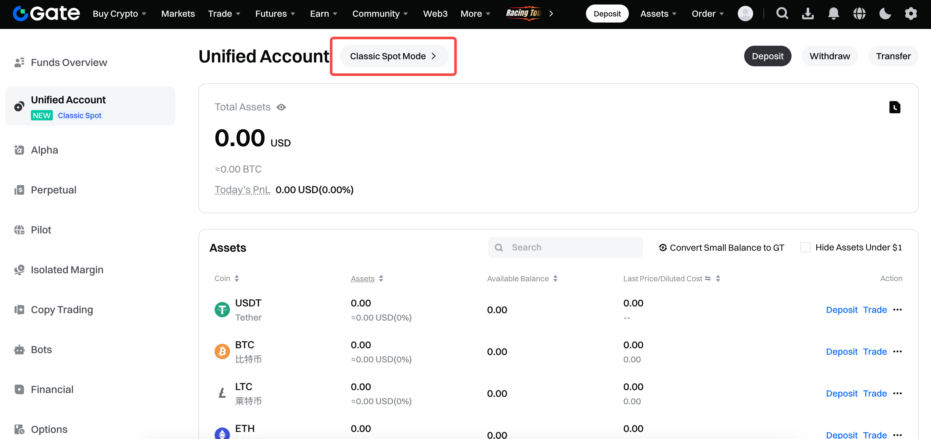This screenshot has width=931, height=439.
Task: Click the download app icon
Action: pyautogui.click(x=808, y=14)
